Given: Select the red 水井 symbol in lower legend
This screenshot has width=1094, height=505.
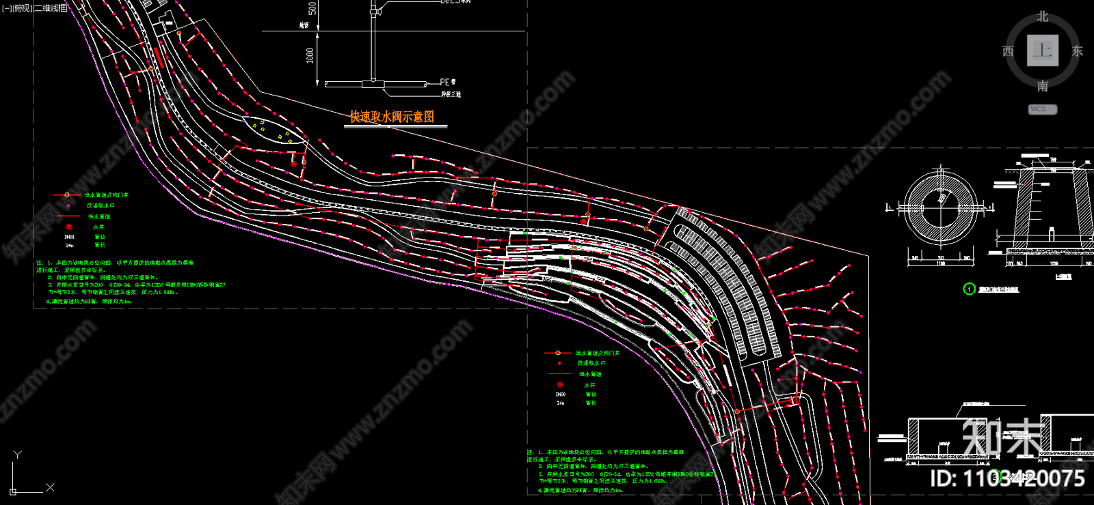Looking at the screenshot, I should (560, 385).
